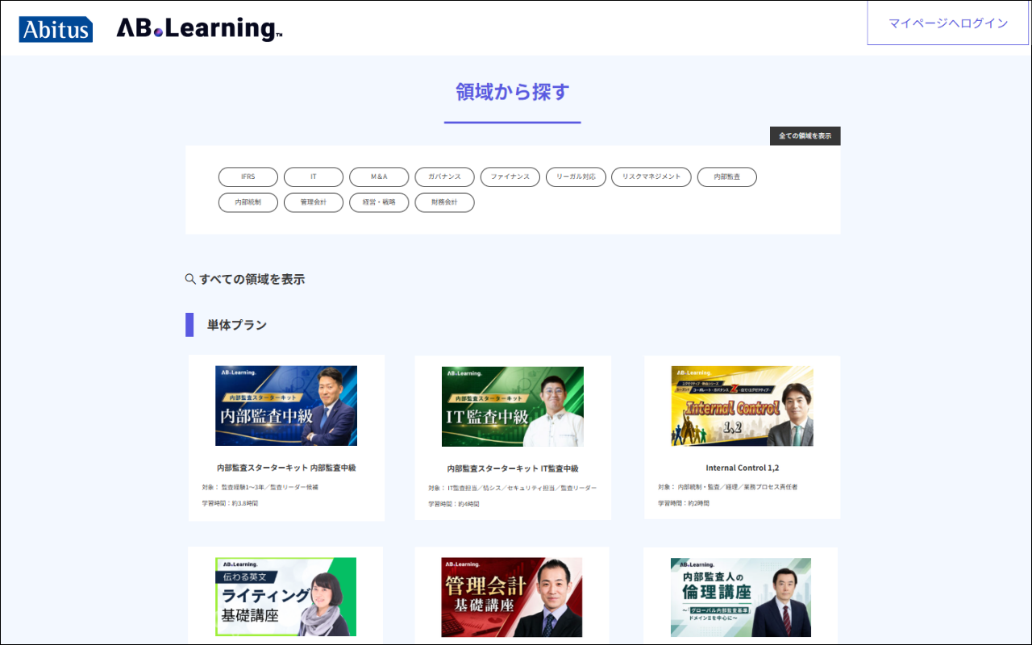Filter by 管理会計 category
Viewport: 1032px width, 645px height.
point(314,202)
